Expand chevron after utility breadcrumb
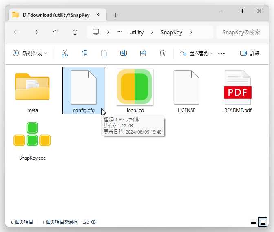The image size is (274, 232). pos(152,32)
